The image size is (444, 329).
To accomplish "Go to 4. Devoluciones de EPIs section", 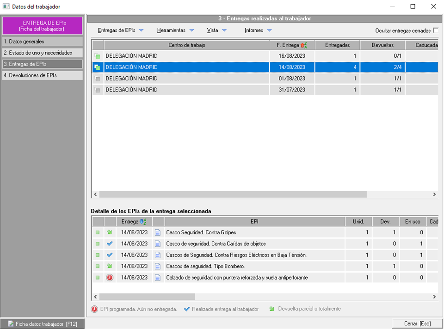I will pos(42,75).
